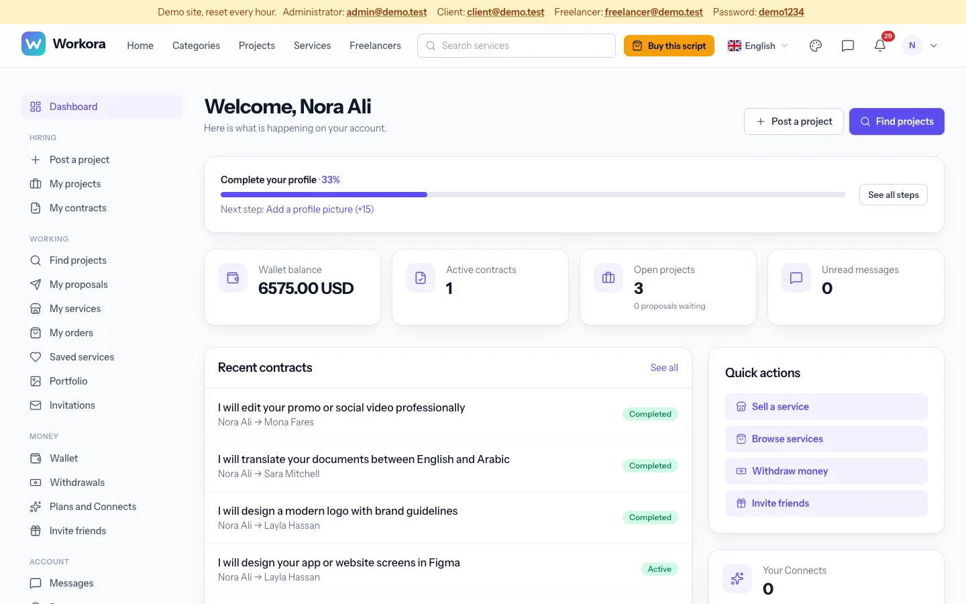This screenshot has width=966, height=604.
Task: Click the wallet balance card icon
Action: coord(233,278)
